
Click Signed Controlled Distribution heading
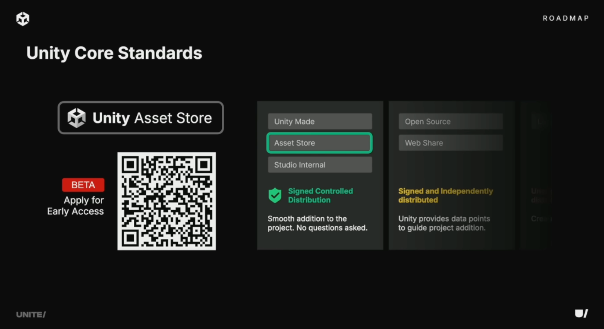(321, 195)
